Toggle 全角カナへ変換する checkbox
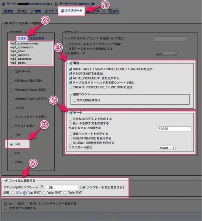This screenshot has width=202, height=221. pyautogui.click(x=6, y=208)
